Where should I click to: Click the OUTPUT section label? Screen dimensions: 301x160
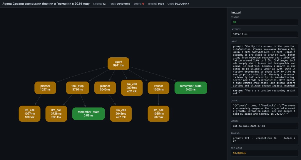click(x=235, y=101)
